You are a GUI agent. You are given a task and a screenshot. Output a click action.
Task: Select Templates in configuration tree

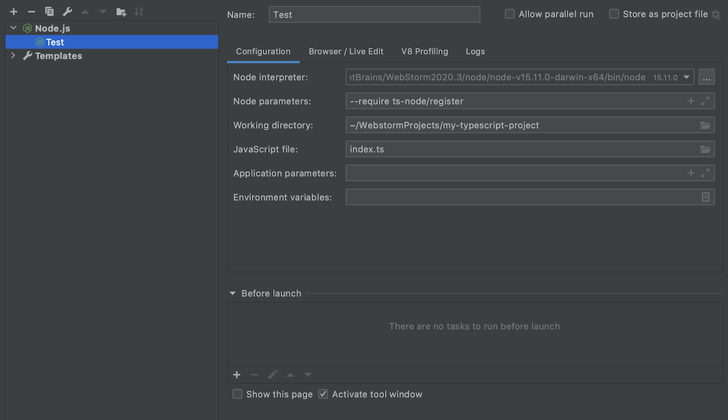pyautogui.click(x=58, y=56)
